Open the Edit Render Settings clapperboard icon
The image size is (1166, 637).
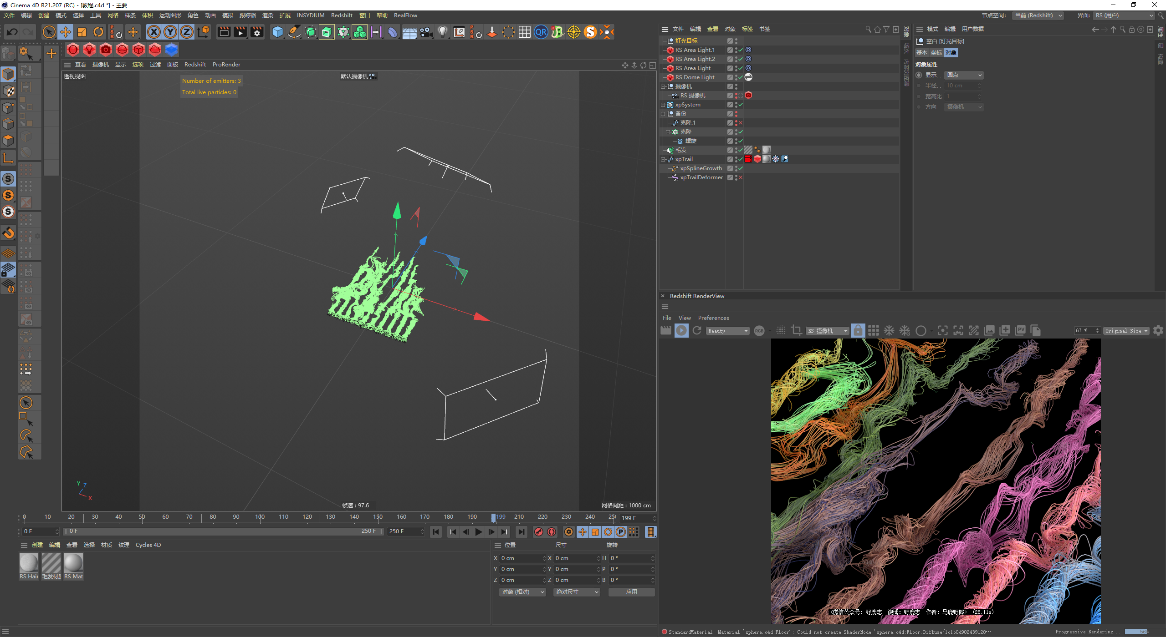click(257, 32)
